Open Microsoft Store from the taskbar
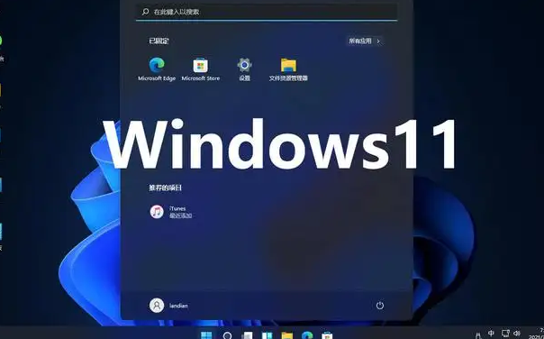The width and height of the screenshot is (544, 339). tap(327, 335)
